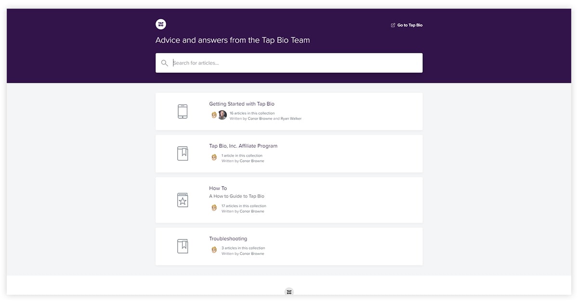Open the How To collection title
This screenshot has width=578, height=303.
pyautogui.click(x=218, y=189)
